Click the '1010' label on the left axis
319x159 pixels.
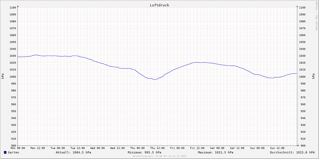(x=13, y=70)
